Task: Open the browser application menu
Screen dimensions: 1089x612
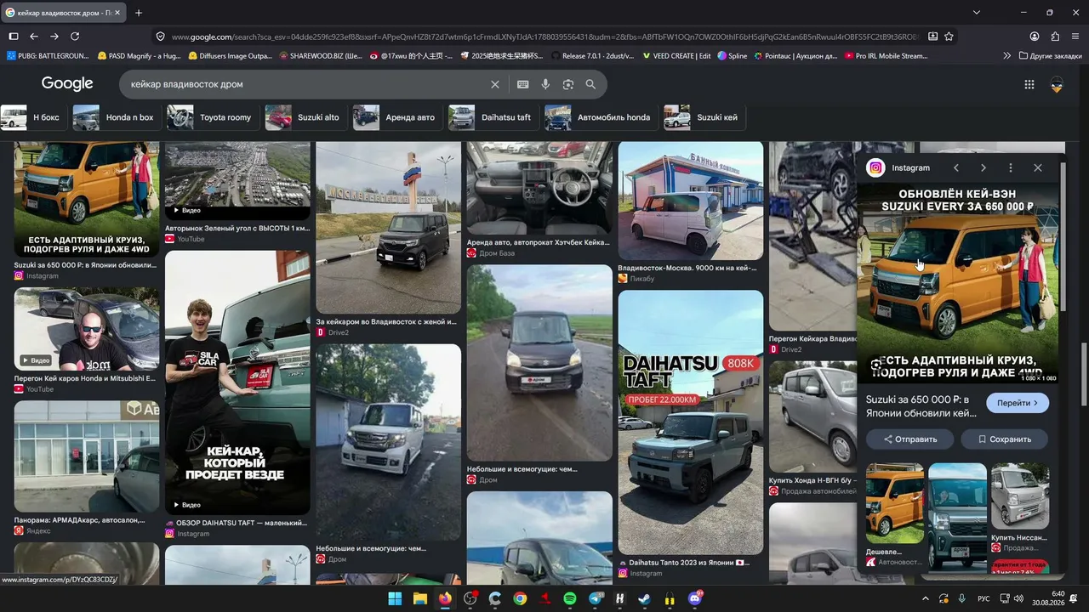Action: coord(1075,37)
